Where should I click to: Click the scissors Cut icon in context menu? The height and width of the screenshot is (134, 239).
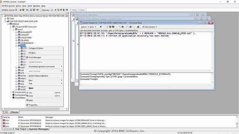[27, 93]
